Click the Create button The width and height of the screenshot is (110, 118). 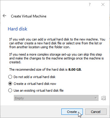pos(72,112)
